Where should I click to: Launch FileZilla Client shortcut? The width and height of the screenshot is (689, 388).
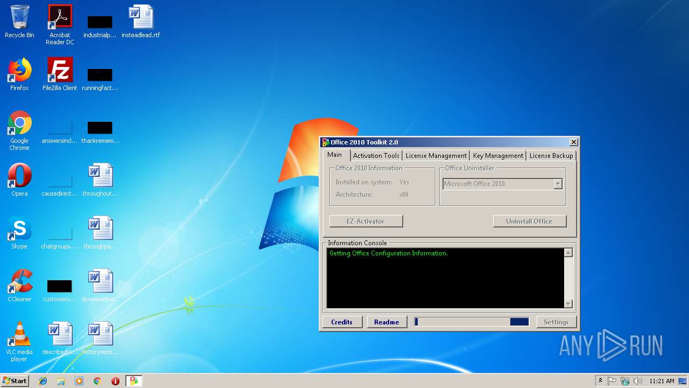(x=60, y=75)
